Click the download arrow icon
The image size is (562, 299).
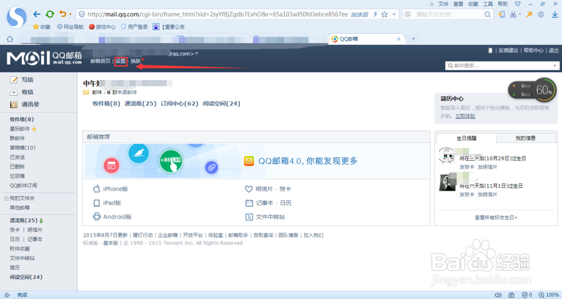click(x=555, y=15)
